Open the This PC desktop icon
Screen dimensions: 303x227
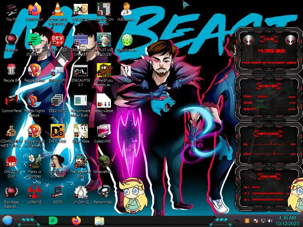point(12,12)
